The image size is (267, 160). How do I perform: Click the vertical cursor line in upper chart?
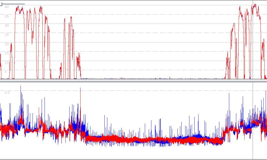coord(253,39)
